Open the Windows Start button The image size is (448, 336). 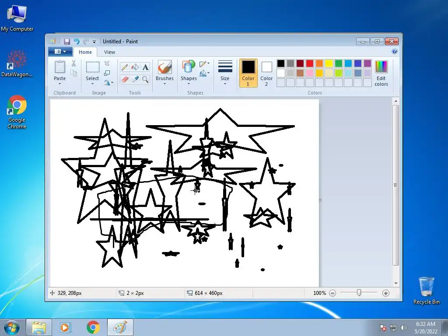point(12,327)
